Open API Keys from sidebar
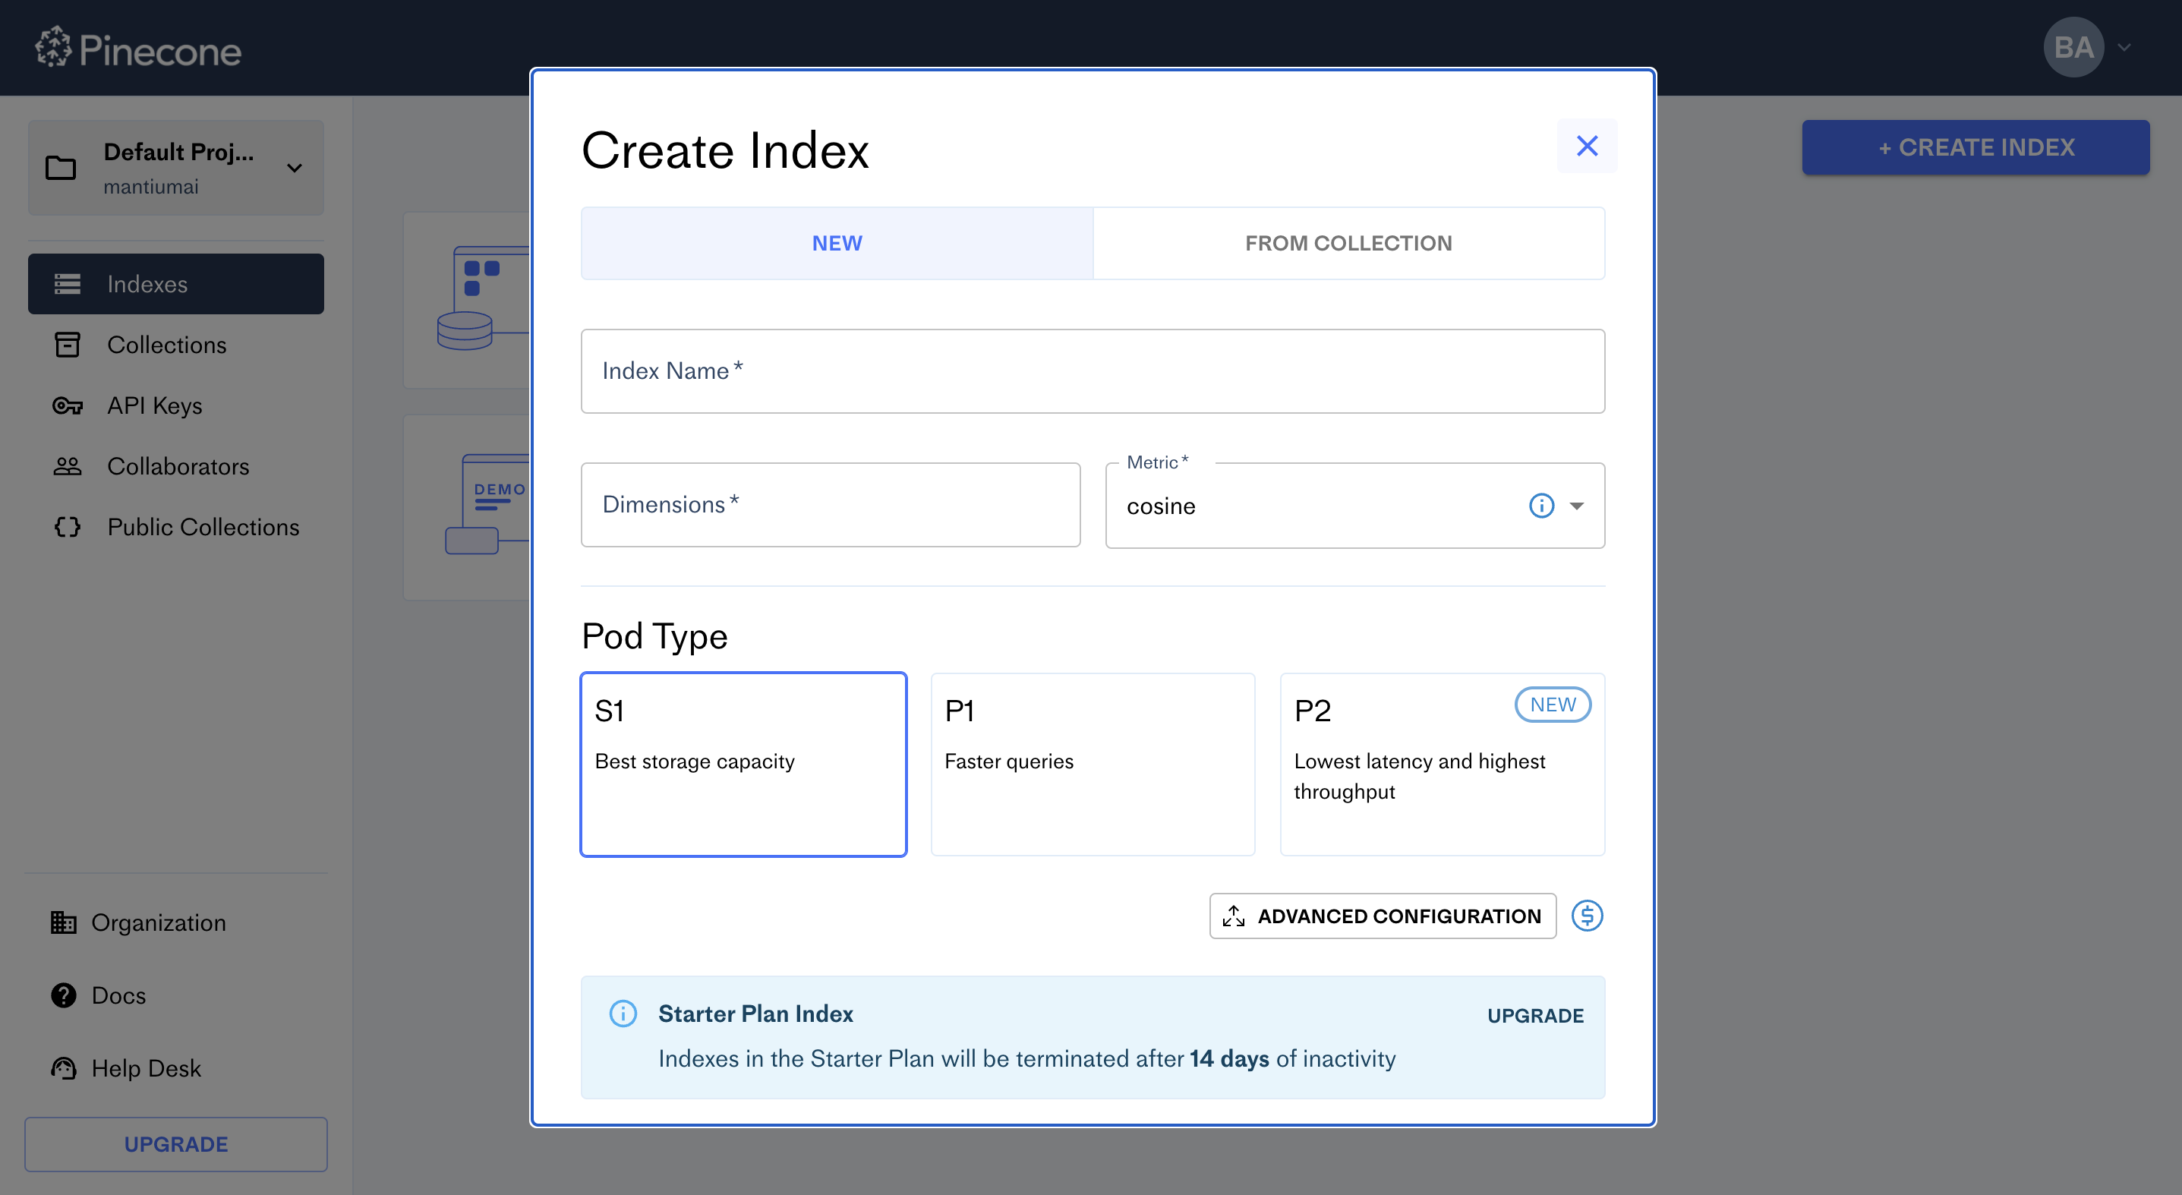The height and width of the screenshot is (1195, 2182). [x=154, y=405]
